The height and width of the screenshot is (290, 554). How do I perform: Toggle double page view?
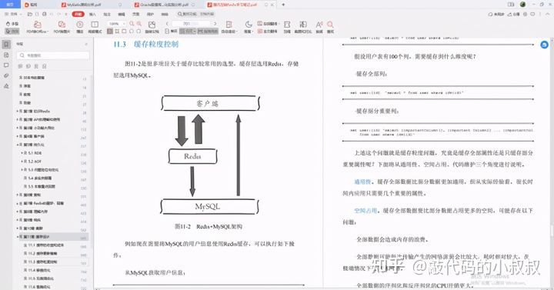188,31
